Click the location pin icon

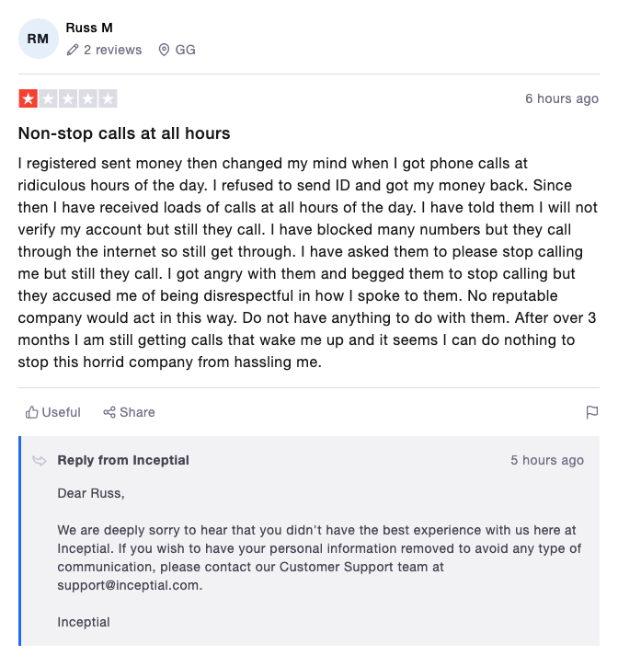point(164,50)
